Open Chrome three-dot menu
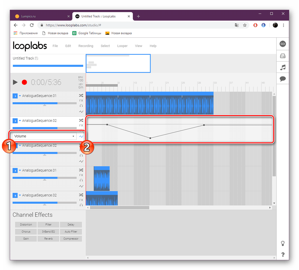The image size is (299, 270). pyautogui.click(x=283, y=25)
